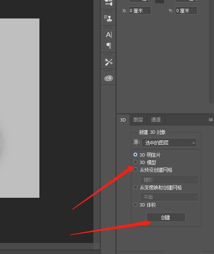Open the Character panel icon
Screen dimensions: 214x254
point(109,35)
